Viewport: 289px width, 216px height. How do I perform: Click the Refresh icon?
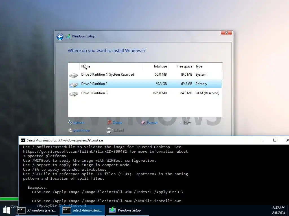[70, 122]
